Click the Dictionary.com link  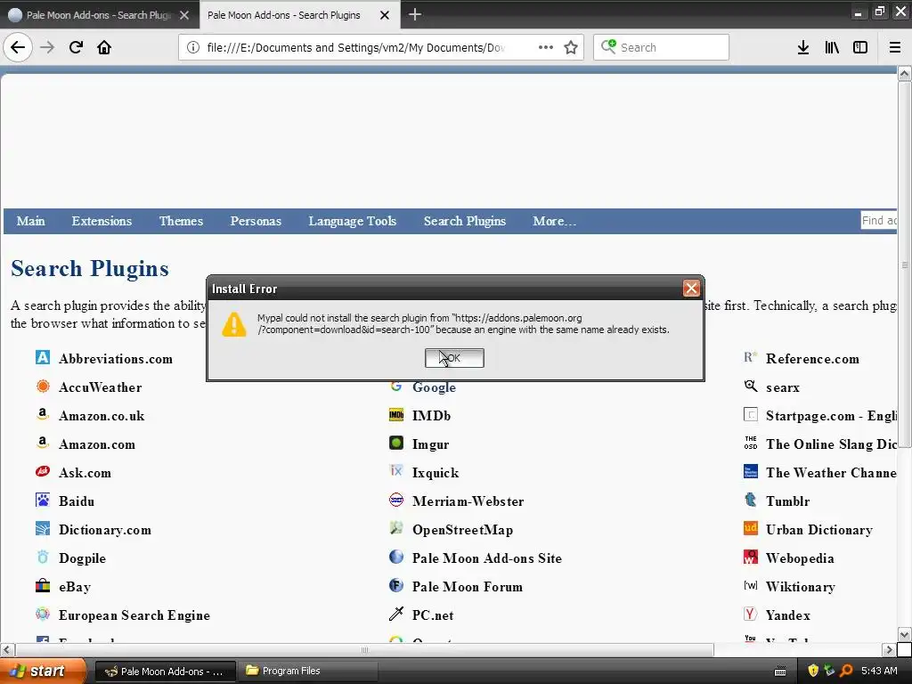tap(105, 530)
